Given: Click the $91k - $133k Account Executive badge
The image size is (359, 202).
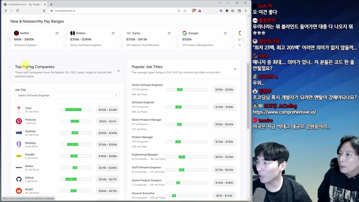Looking at the screenshot, I should click(224, 196).
